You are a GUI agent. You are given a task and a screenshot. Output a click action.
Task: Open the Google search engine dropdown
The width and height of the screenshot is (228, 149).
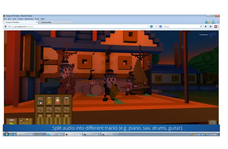pyautogui.click(x=161, y=26)
